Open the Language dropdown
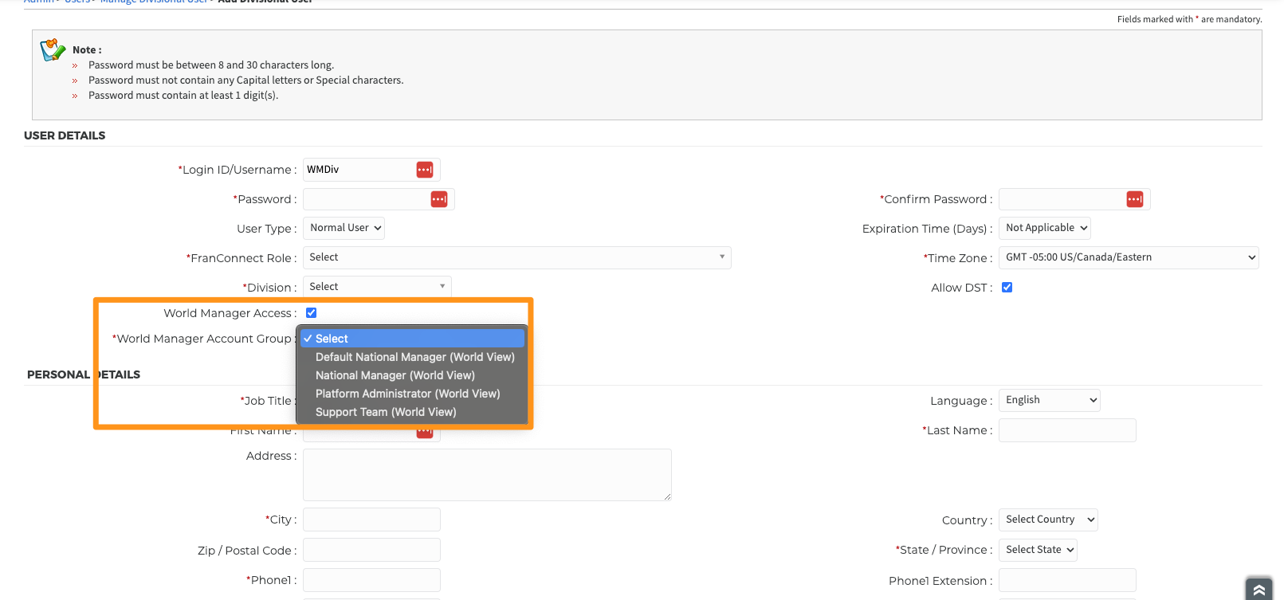Viewport: 1284px width, 600px height. (x=1050, y=400)
